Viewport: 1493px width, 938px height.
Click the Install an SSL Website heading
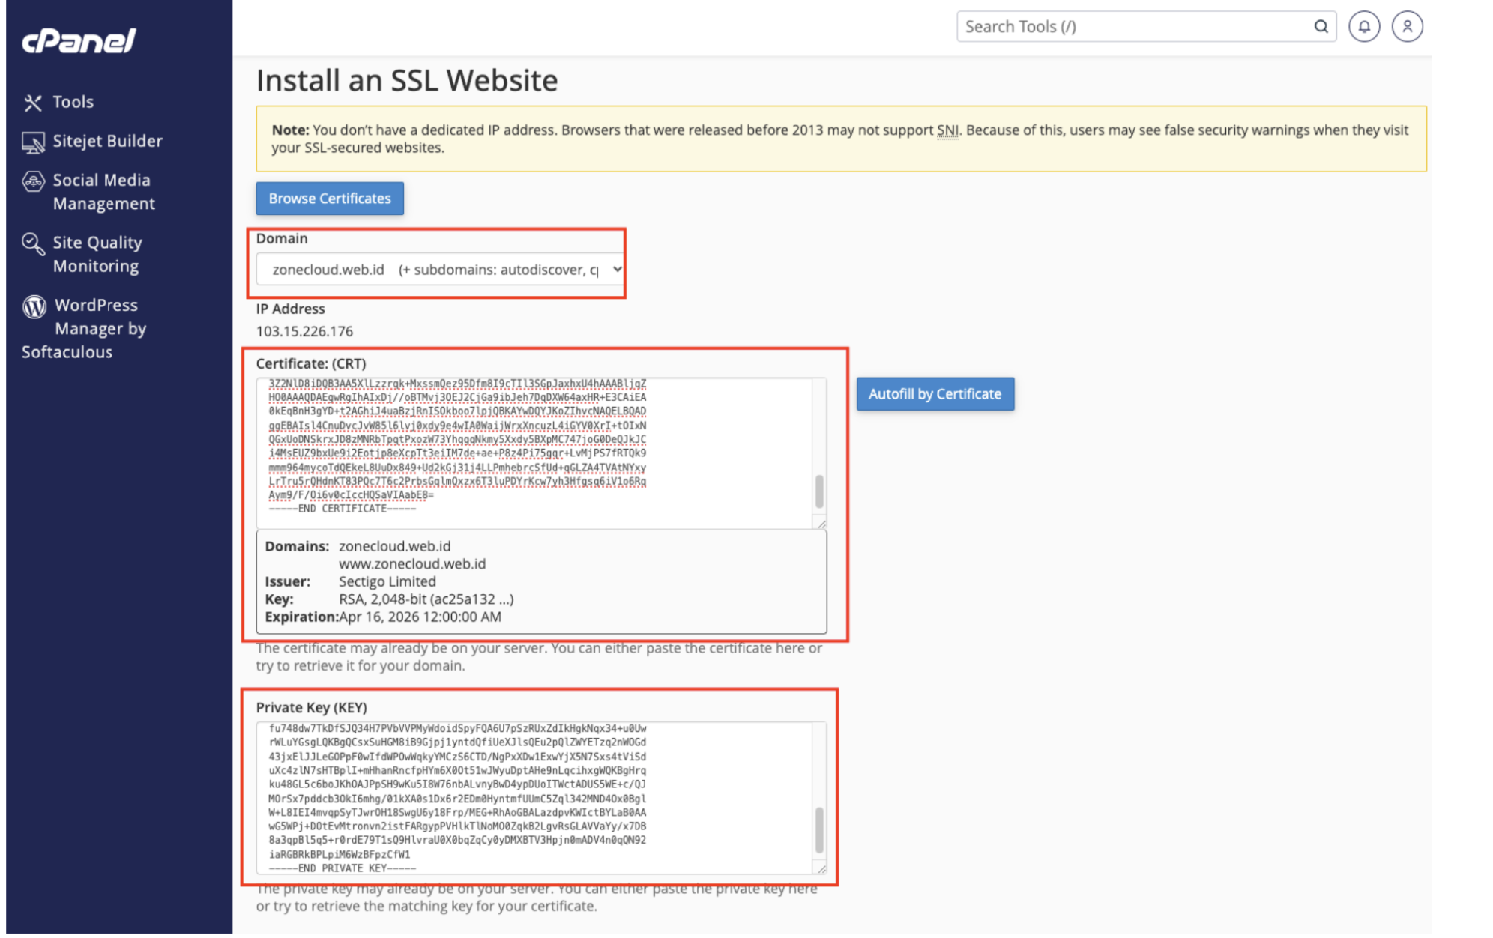(x=407, y=81)
